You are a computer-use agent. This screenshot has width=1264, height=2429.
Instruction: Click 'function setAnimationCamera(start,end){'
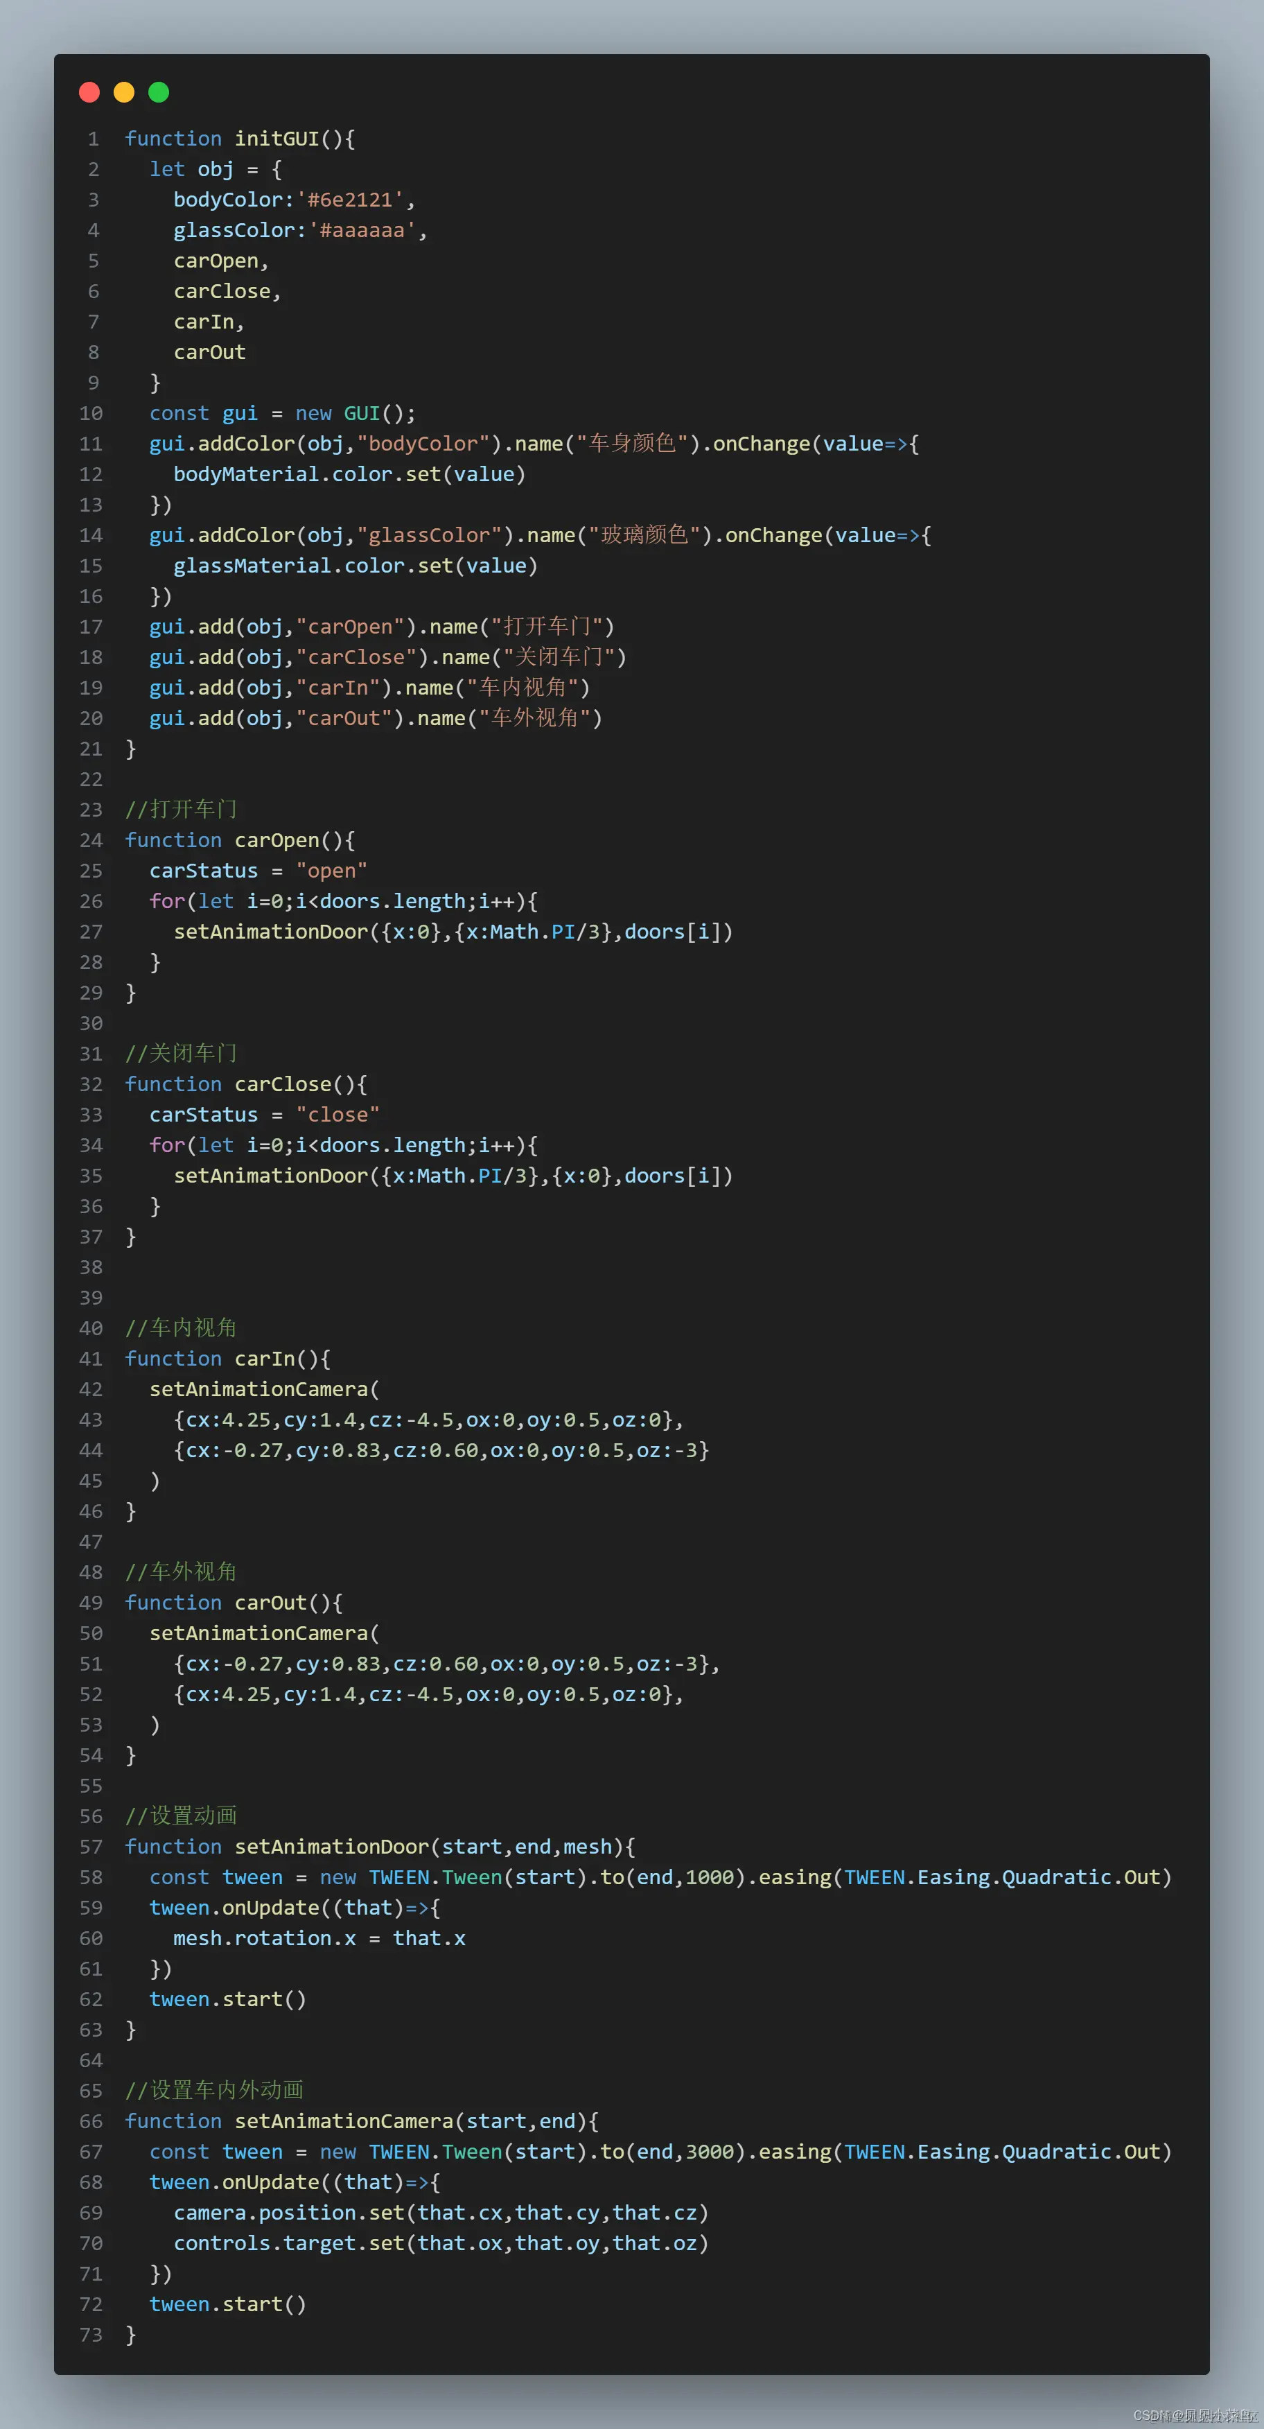pos(362,2121)
